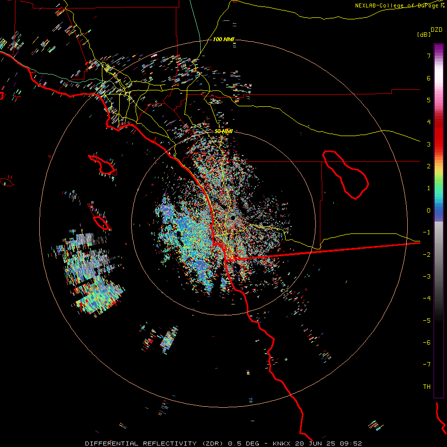This screenshot has height=447, width=447.
Task: Pick the gray segment of the color bar near -2 dB
Action: [x=439, y=254]
